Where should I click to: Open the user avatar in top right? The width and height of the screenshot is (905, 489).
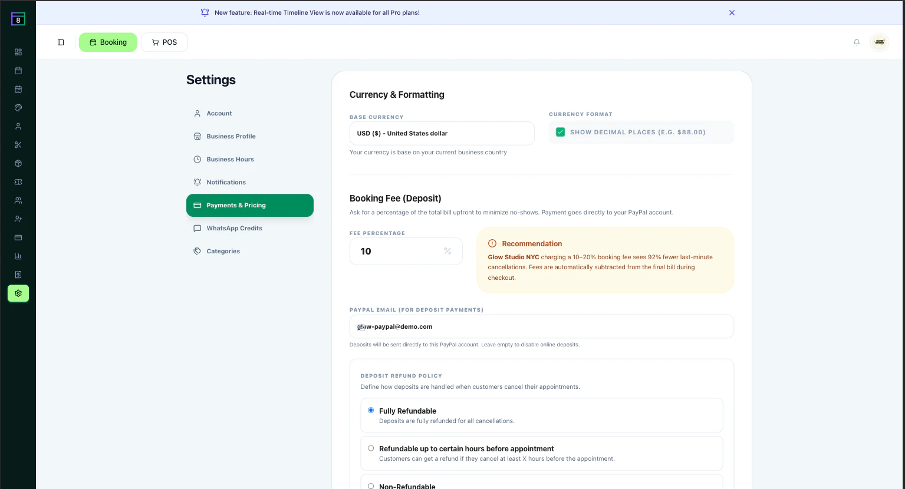[x=880, y=42]
